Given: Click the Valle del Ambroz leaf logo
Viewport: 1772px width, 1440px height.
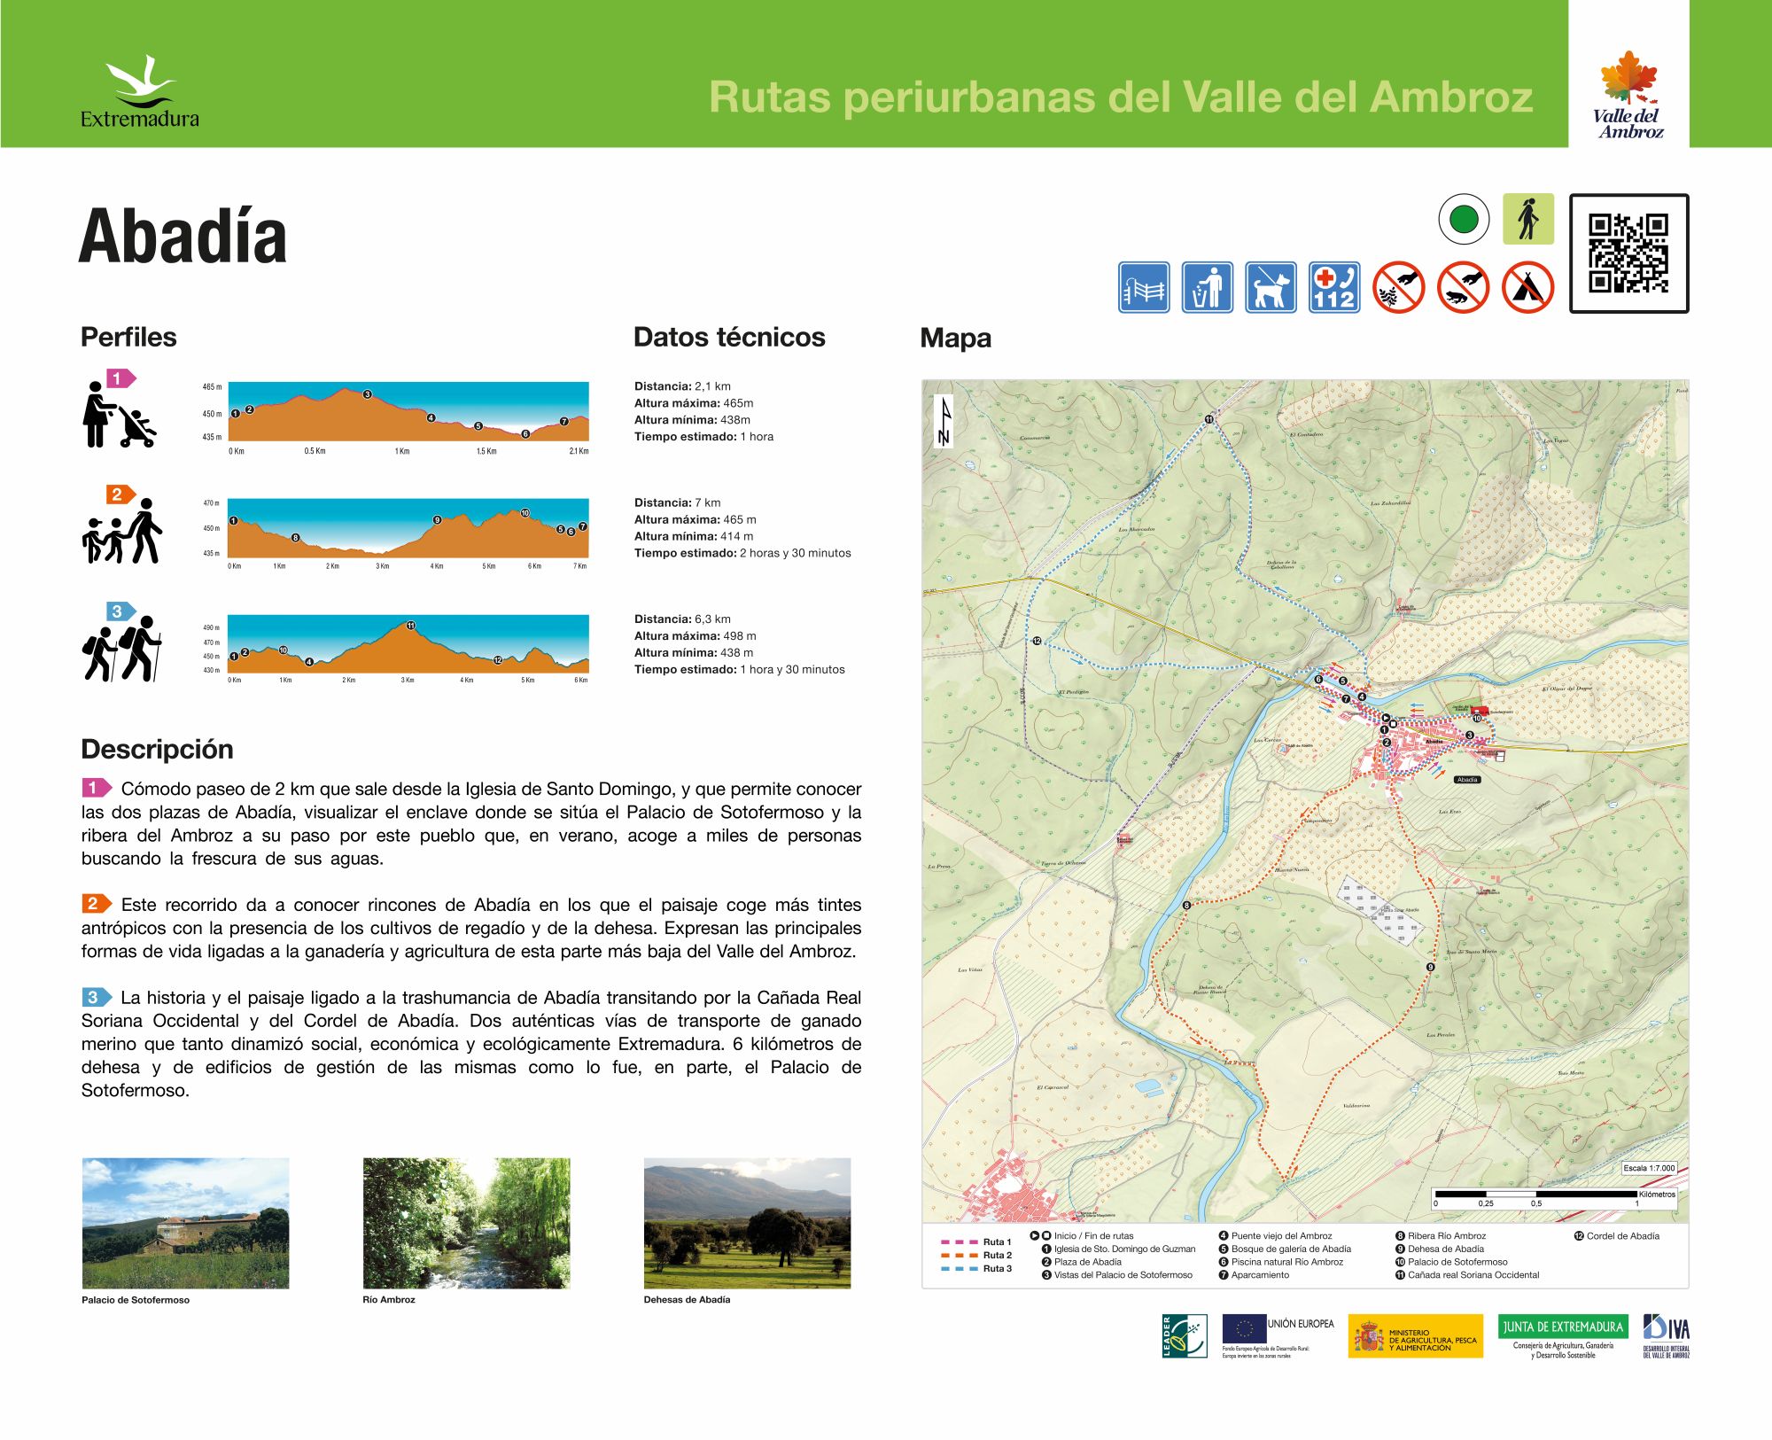Looking at the screenshot, I should (x=1628, y=95).
